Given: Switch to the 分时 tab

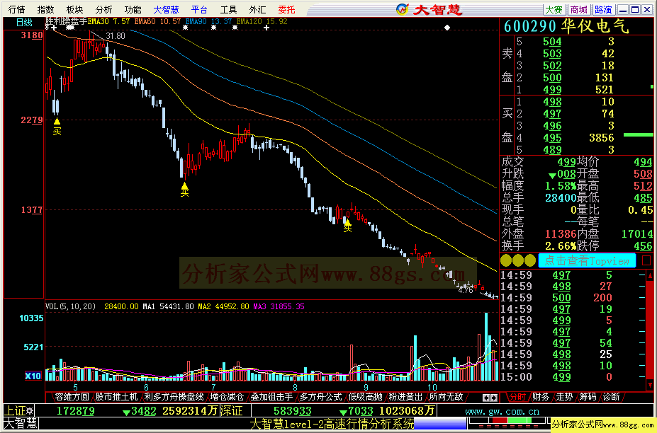Looking at the screenshot, I should (x=518, y=397).
